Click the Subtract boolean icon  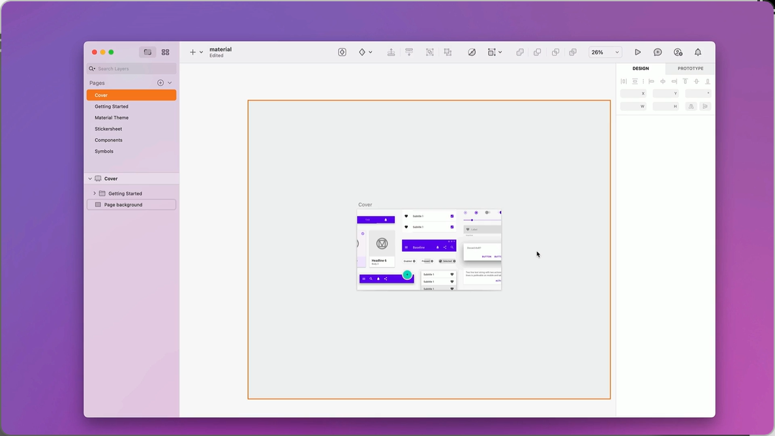pyautogui.click(x=538, y=52)
